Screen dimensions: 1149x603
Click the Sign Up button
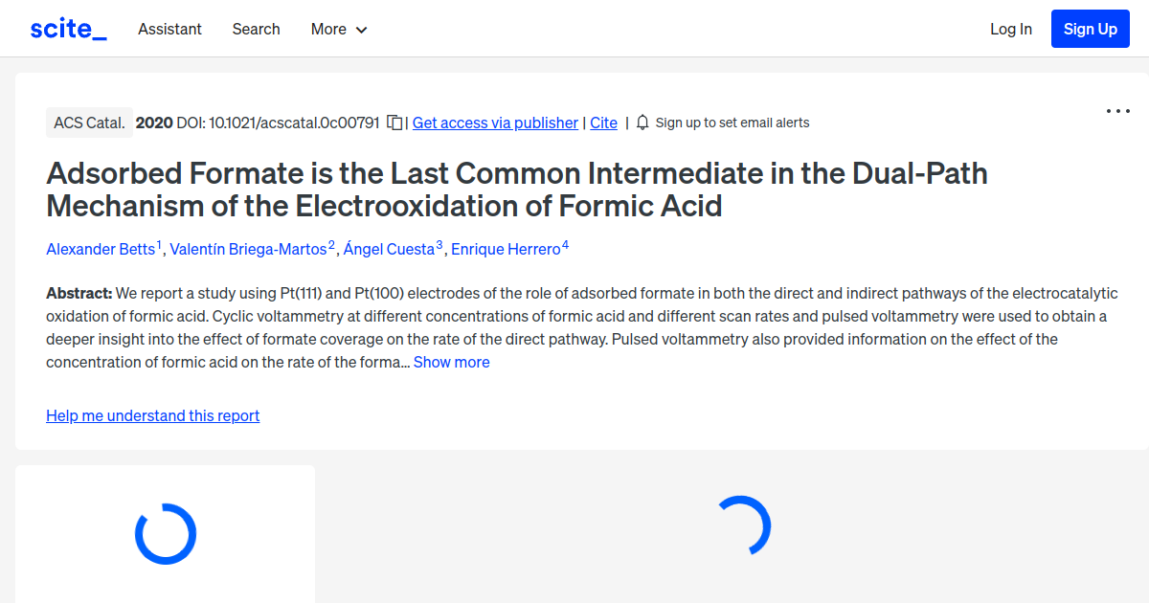tap(1090, 28)
